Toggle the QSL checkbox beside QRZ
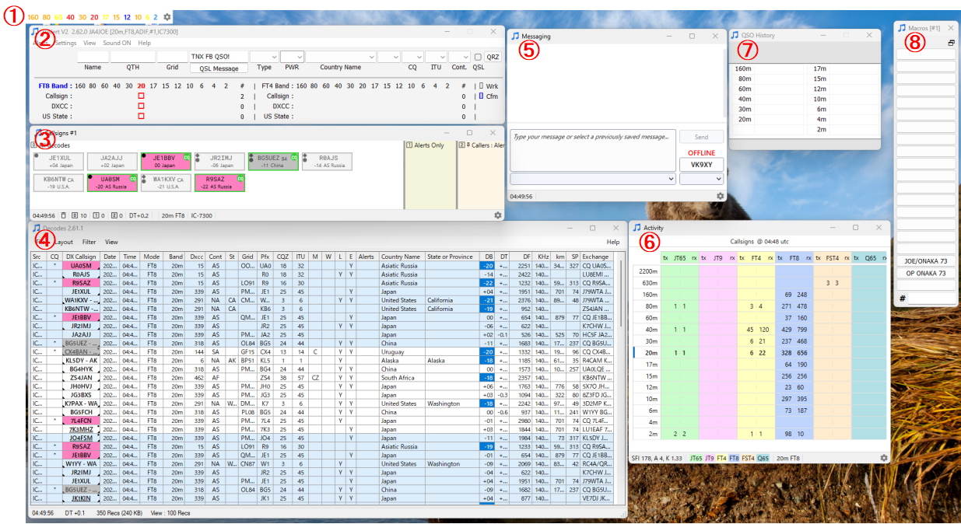Viewport: 961px width, 524px height. [478, 57]
